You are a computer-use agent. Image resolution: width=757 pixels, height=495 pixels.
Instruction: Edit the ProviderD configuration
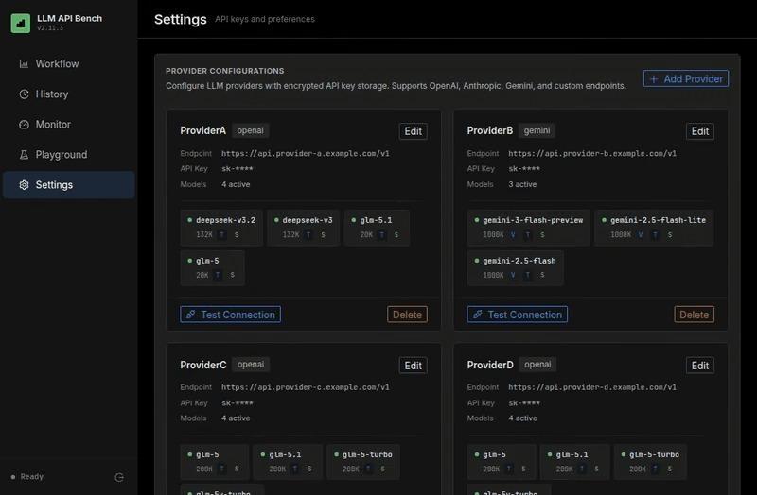point(699,366)
